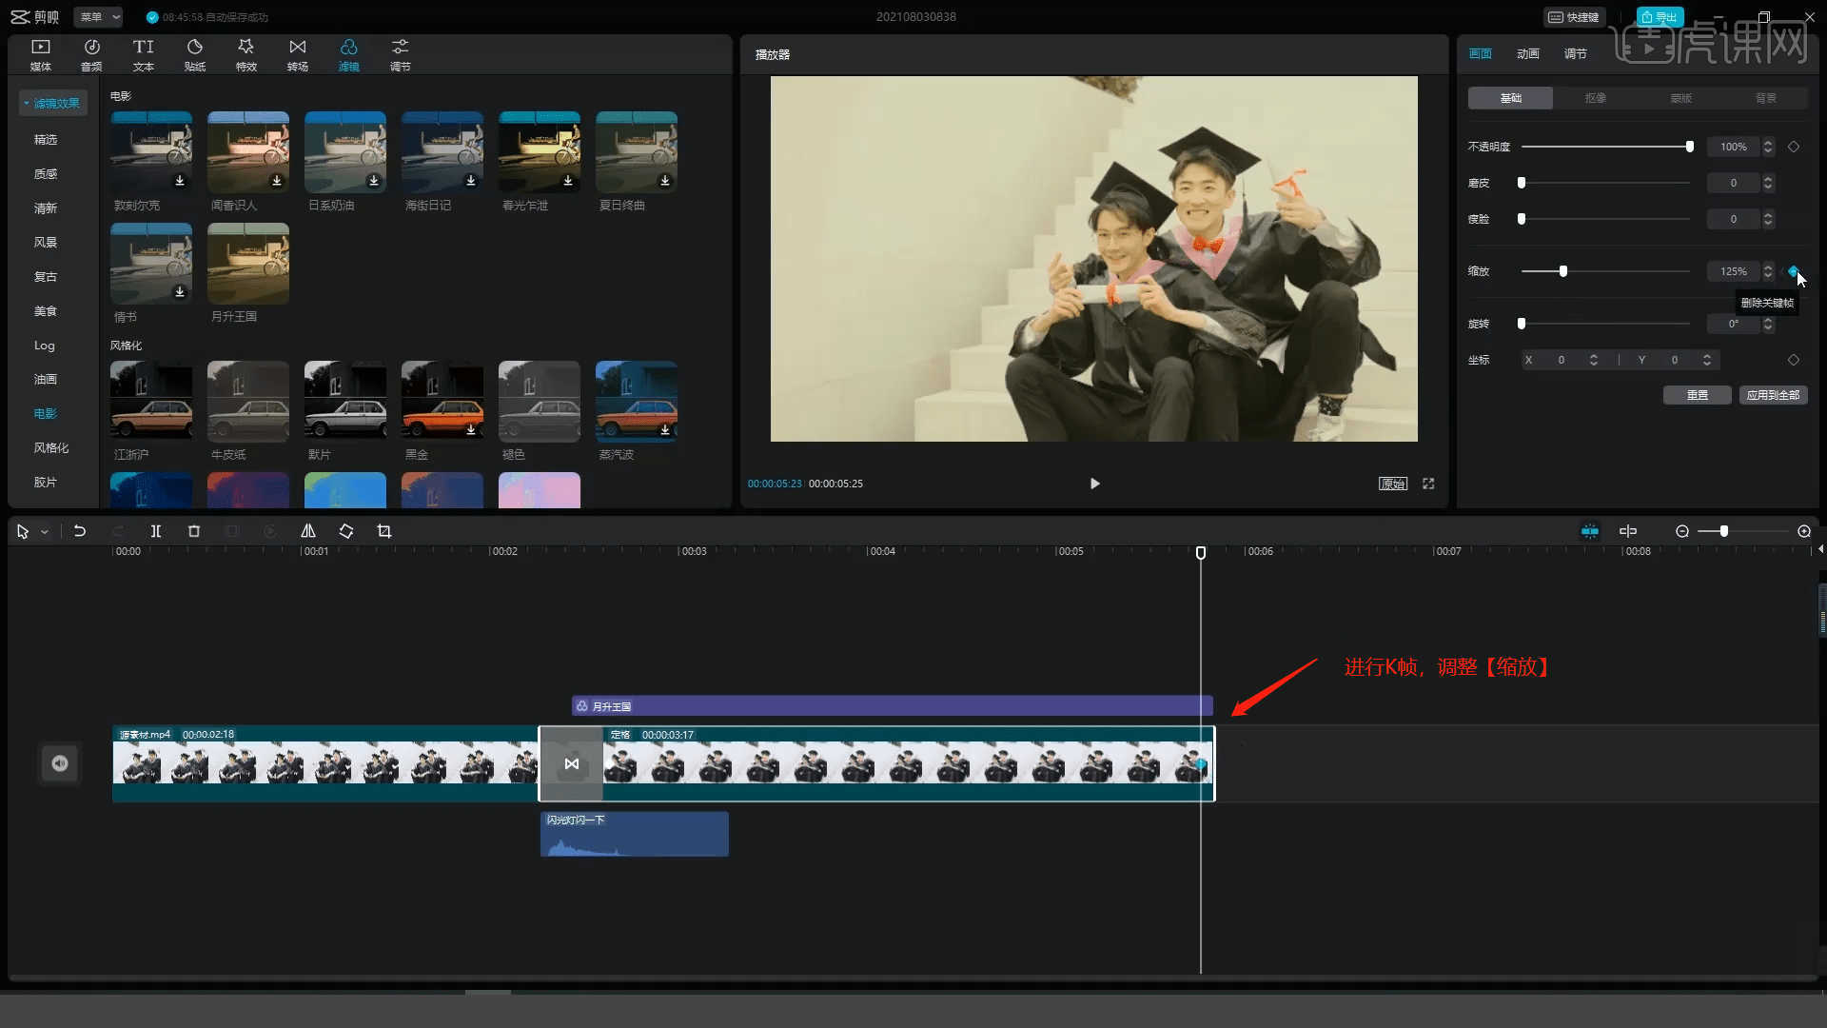This screenshot has width=1827, height=1028.
Task: Collapse the 滤镜效果 category list
Action: point(52,103)
